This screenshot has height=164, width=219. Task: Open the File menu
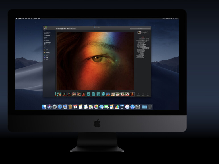click(x=23, y=18)
